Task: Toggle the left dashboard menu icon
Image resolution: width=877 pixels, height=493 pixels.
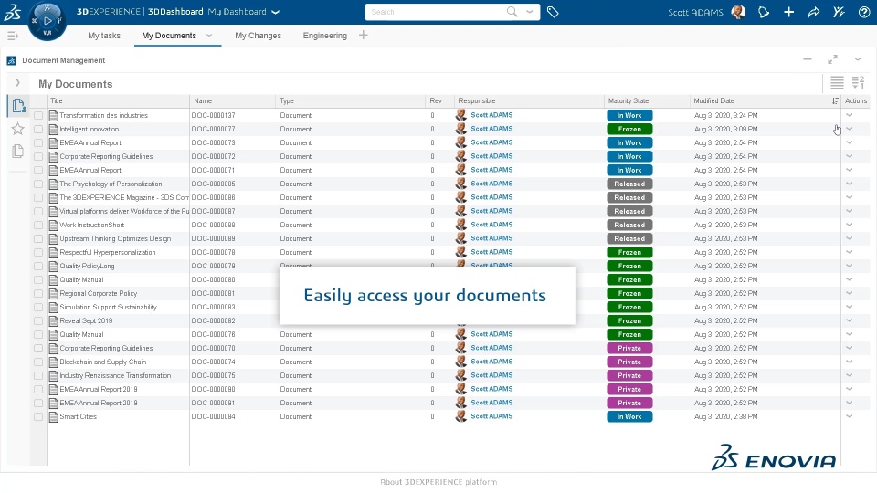Action: coord(12,36)
